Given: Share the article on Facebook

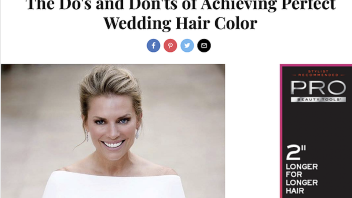Looking at the screenshot, I should pyautogui.click(x=154, y=45).
